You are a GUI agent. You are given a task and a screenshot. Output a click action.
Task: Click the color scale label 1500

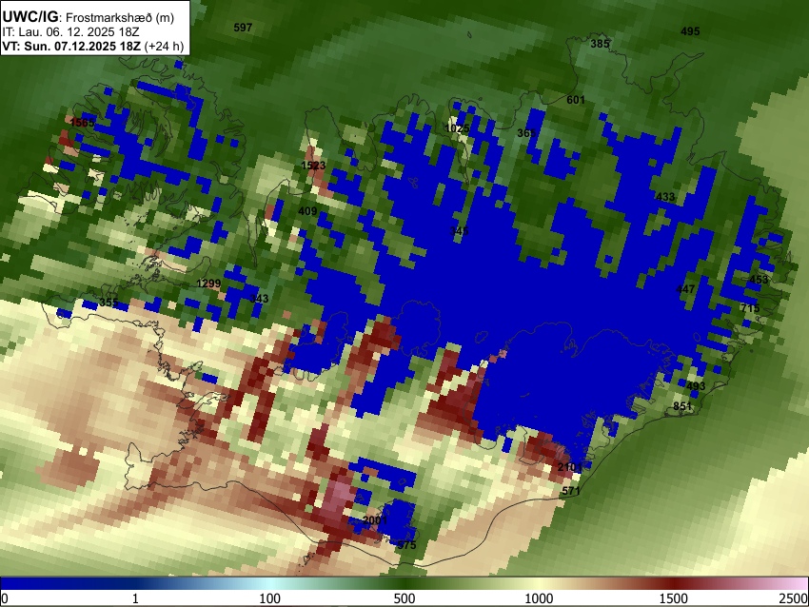674,598
